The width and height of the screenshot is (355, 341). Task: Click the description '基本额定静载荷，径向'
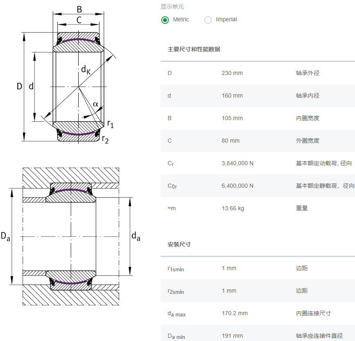pyautogui.click(x=325, y=186)
